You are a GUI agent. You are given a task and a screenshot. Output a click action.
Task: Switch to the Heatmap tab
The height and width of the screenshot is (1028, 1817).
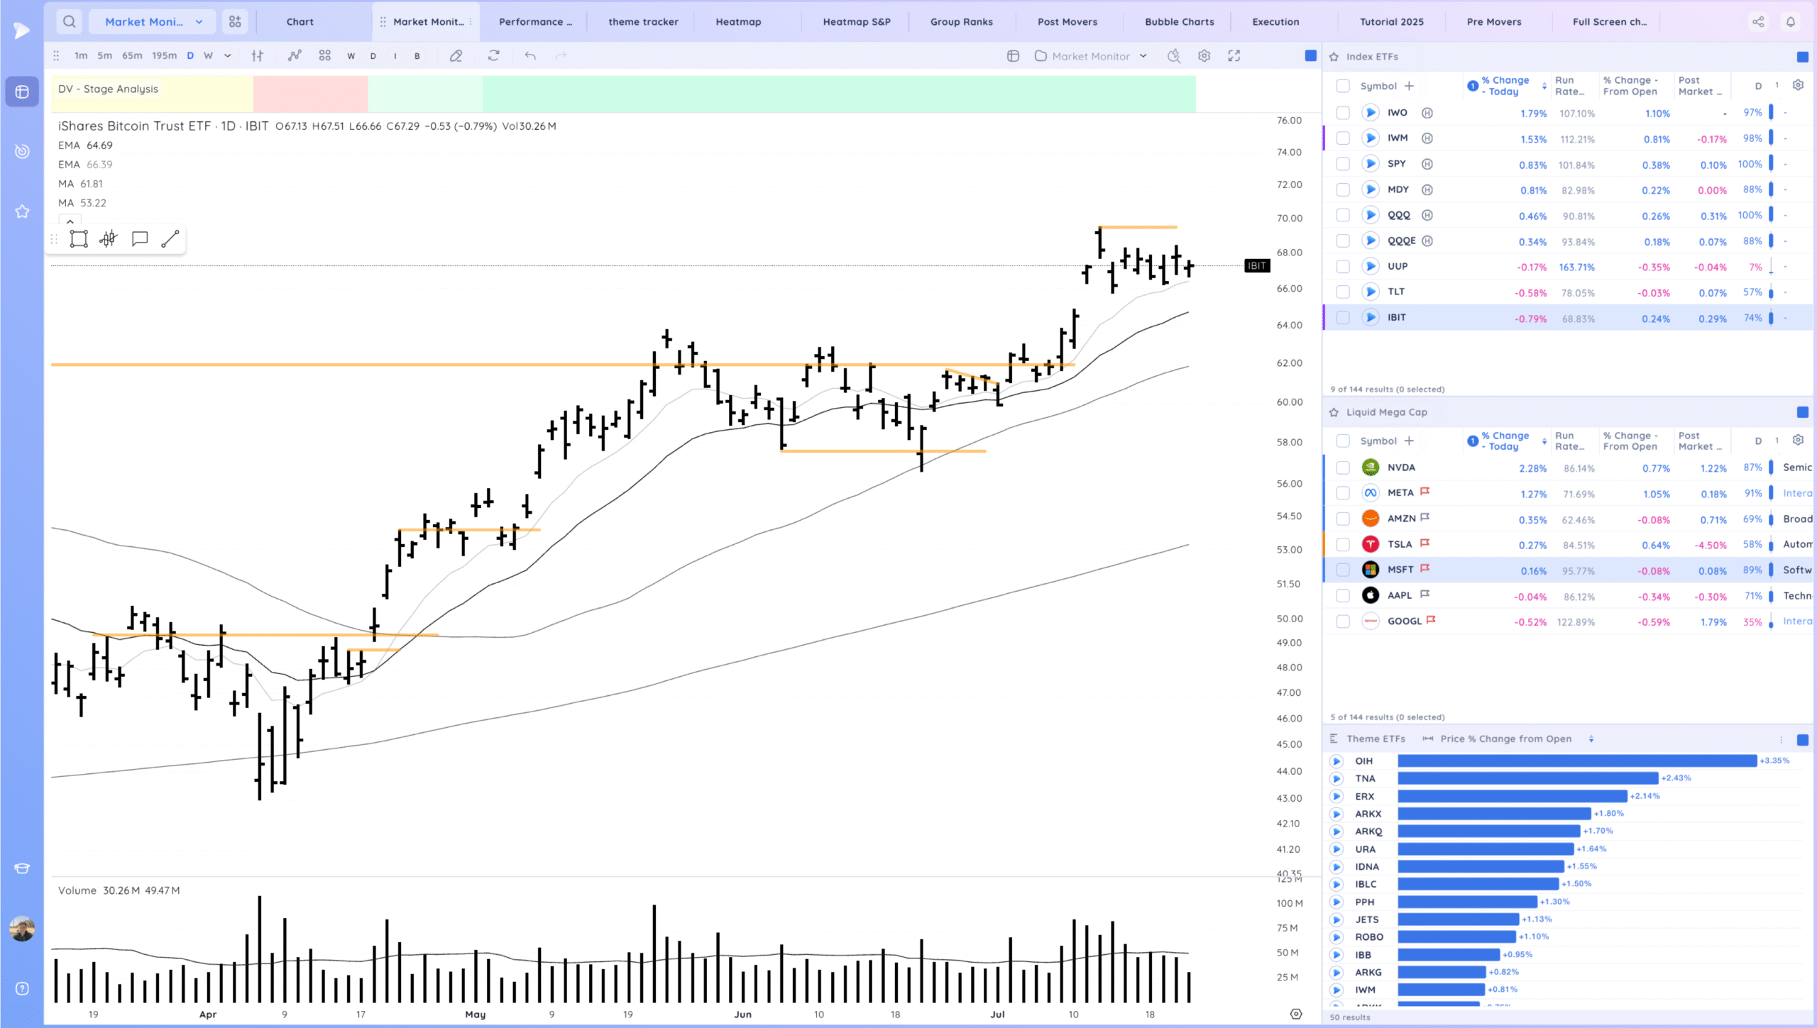click(738, 22)
